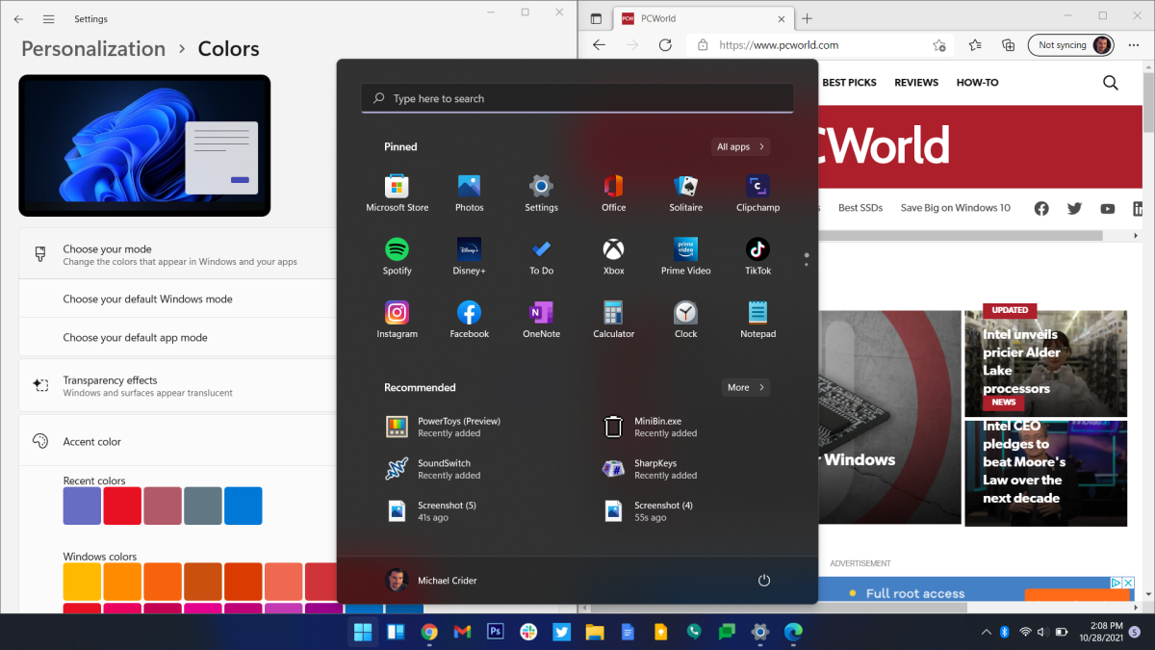Click the Edge refresh page icon
1155x650 pixels.
664,45
